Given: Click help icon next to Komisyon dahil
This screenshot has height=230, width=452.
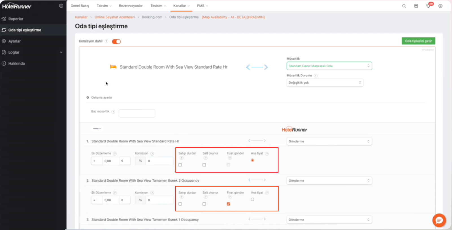Looking at the screenshot, I should [x=107, y=41].
